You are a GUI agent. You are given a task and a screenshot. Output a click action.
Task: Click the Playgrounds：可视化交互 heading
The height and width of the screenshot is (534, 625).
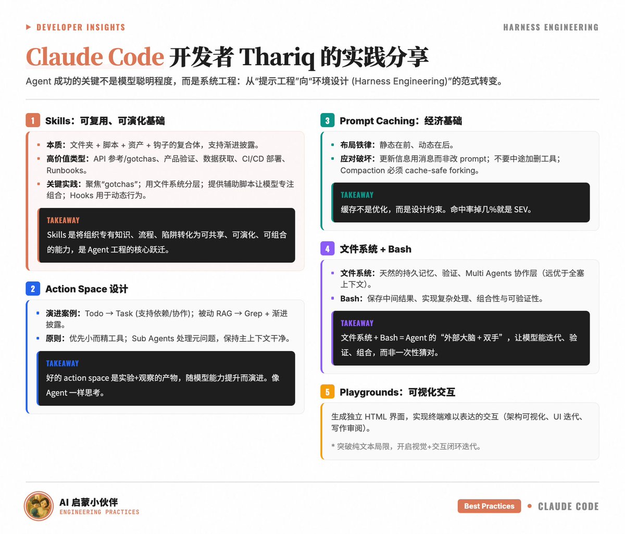397,392
